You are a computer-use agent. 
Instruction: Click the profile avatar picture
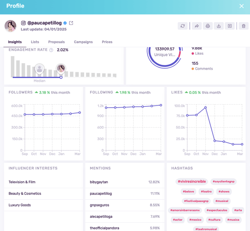pos(10,26)
